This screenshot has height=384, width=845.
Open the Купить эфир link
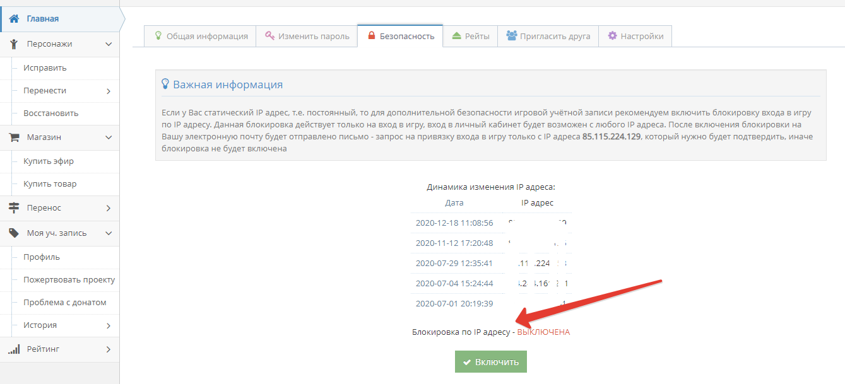[x=49, y=161]
